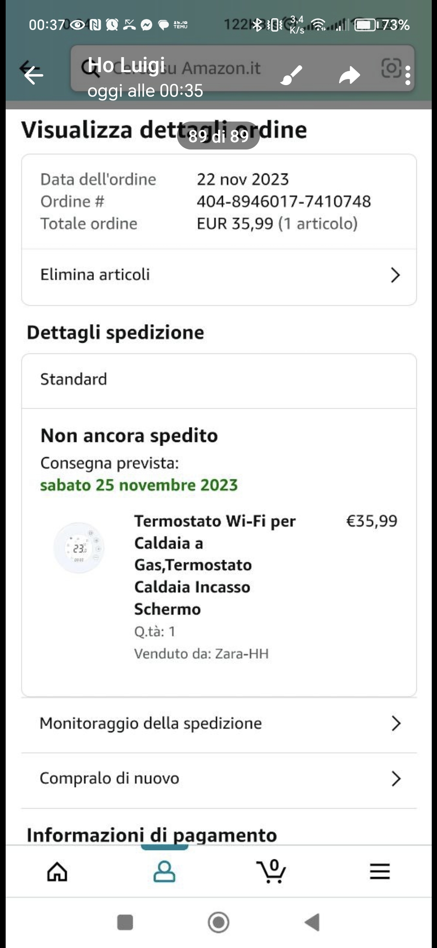Expand Compralo di nuovo chevron

(x=396, y=778)
